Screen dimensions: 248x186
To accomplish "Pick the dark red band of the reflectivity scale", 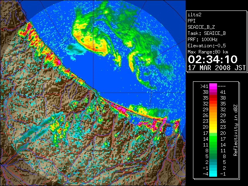I will (213, 96).
